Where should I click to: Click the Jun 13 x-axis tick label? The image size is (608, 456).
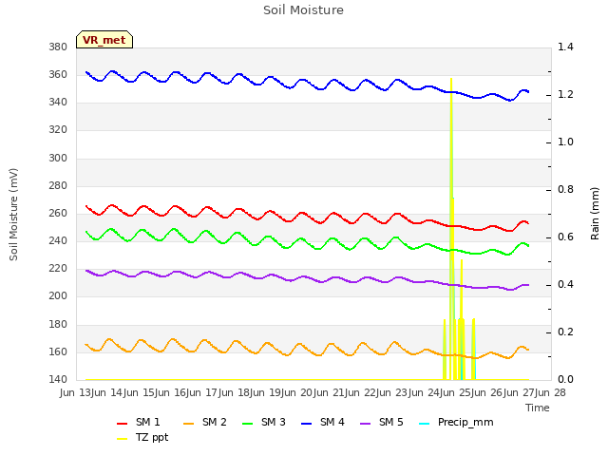pyautogui.click(x=76, y=392)
